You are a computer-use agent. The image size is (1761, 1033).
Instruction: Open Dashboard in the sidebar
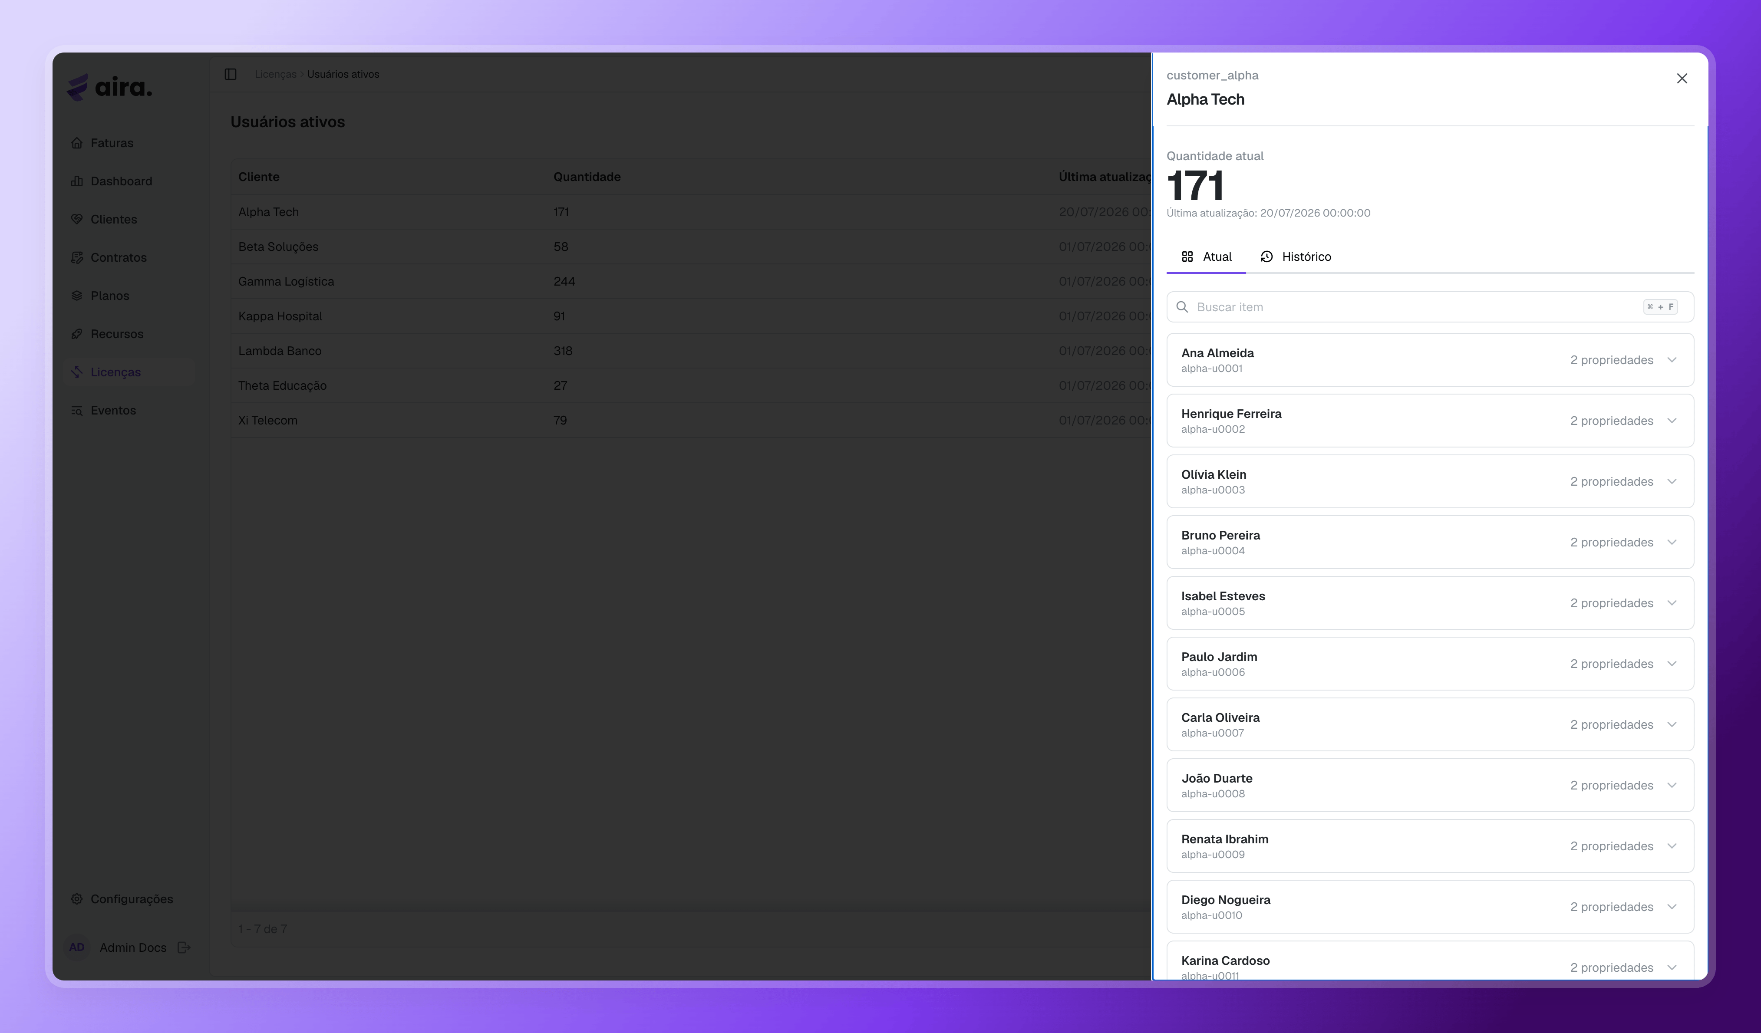click(x=129, y=181)
